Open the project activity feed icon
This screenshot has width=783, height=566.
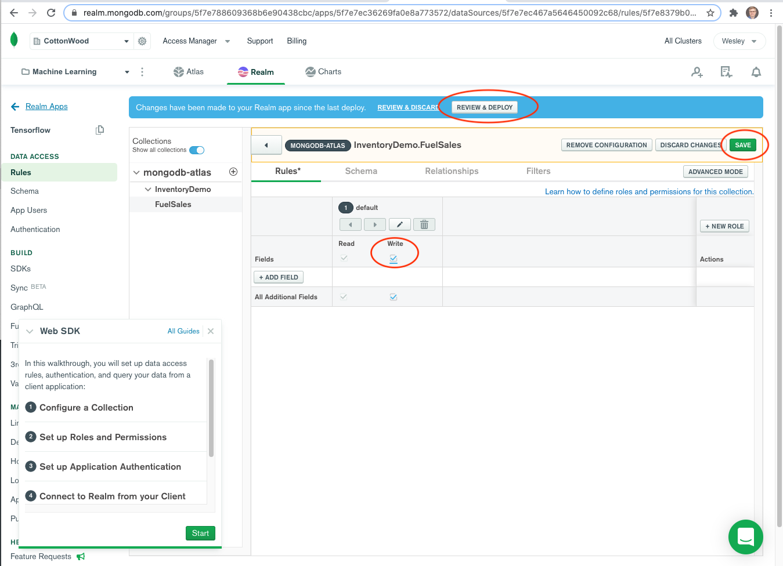point(726,72)
